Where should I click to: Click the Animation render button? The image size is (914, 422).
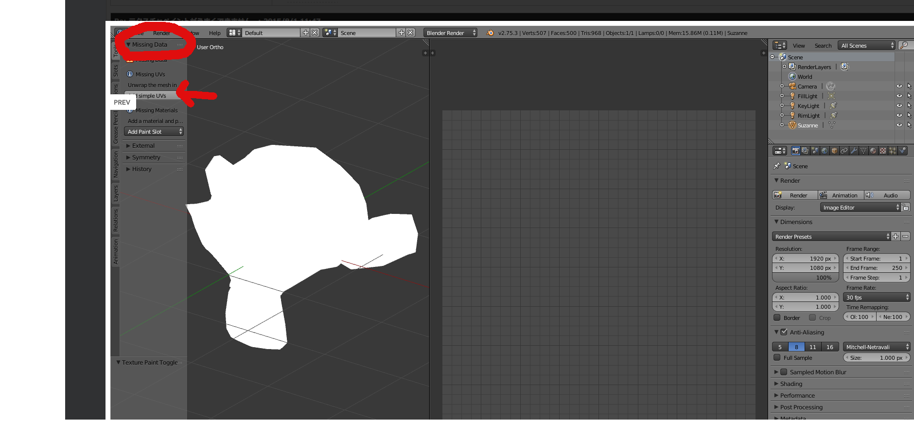[x=841, y=195]
